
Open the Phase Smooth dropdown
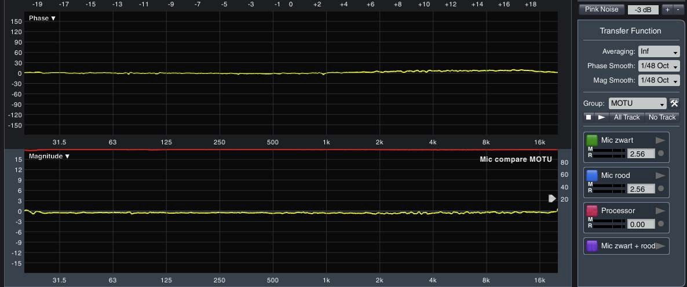[x=659, y=66]
